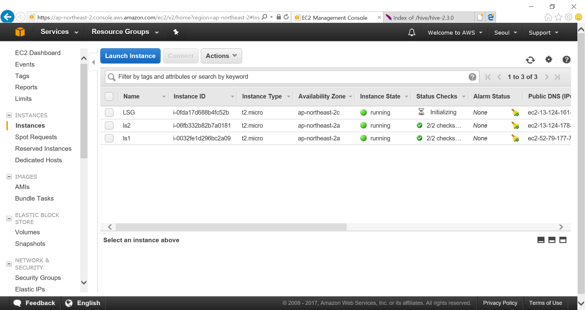
Task: Open the Services dropdown menu
Action: click(59, 32)
